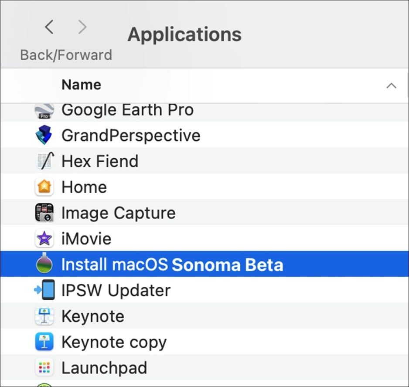The height and width of the screenshot is (387, 409).
Task: Select the IPSW Updater file name
Action: tap(116, 290)
